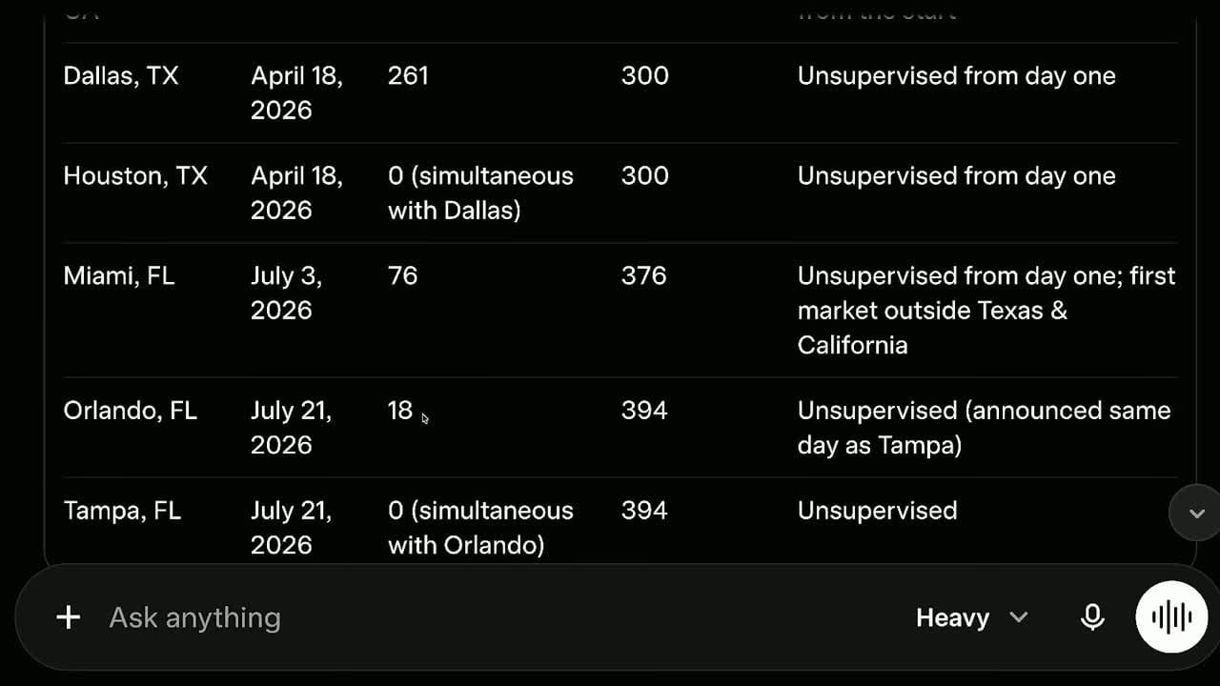The height and width of the screenshot is (686, 1220).
Task: Click the 18 value in Orlando row
Action: coord(400,411)
